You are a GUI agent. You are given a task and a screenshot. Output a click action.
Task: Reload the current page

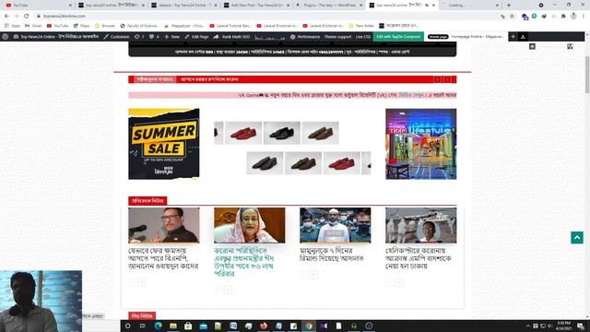coord(27,17)
